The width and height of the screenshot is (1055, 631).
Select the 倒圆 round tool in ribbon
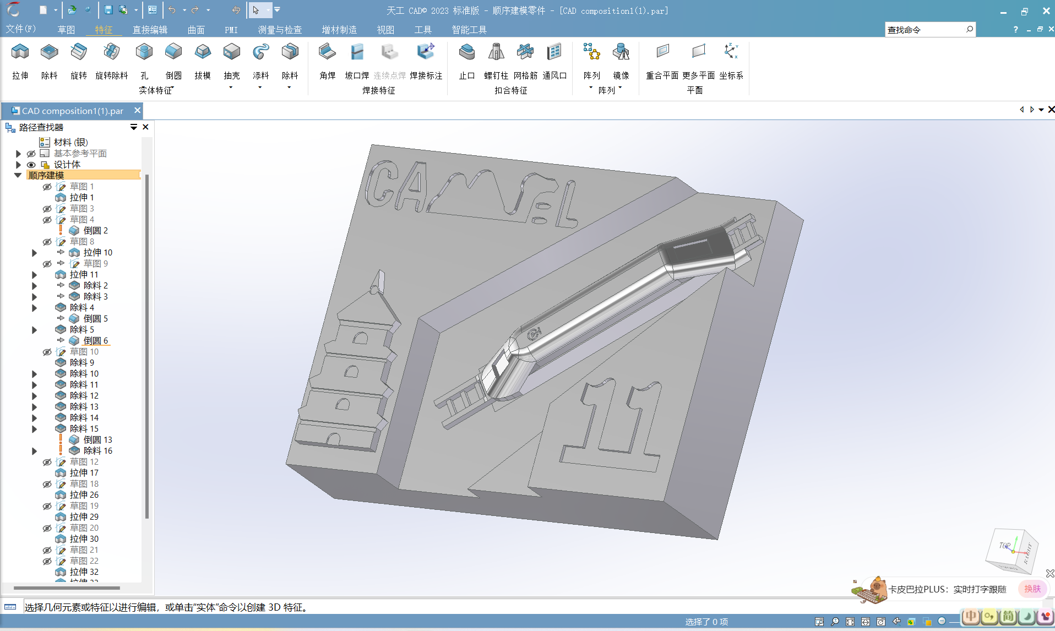coord(173,61)
